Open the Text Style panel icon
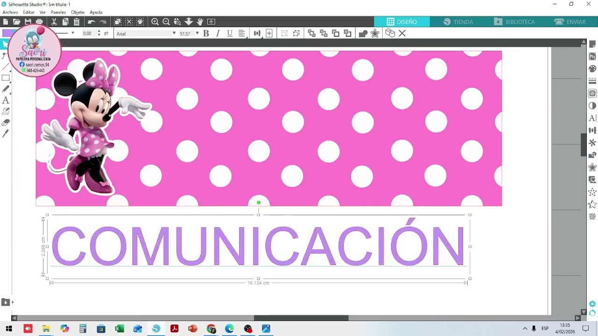This screenshot has width=598, height=336. coord(592,118)
